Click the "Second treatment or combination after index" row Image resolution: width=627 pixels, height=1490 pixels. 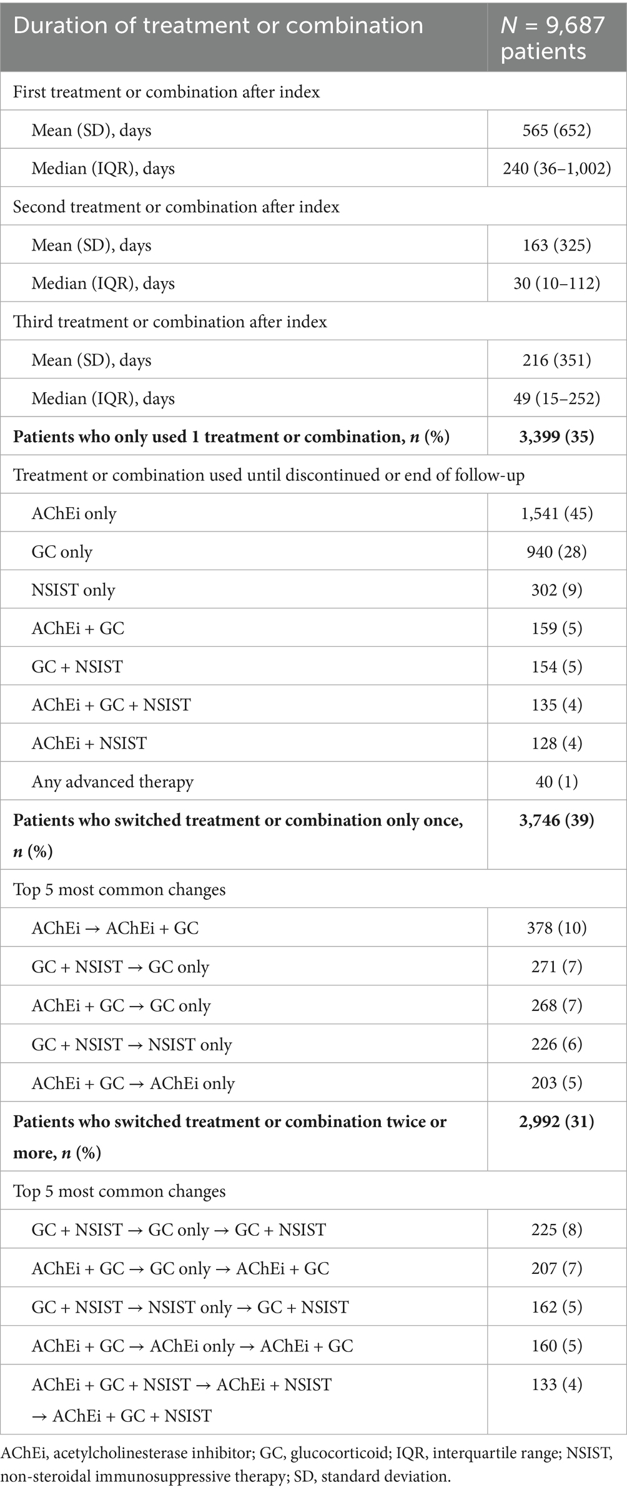176,207
